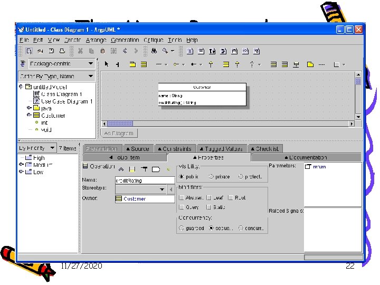The height and width of the screenshot is (285, 380).
Task: Choose the Broom alignment tool
Action: point(118,64)
